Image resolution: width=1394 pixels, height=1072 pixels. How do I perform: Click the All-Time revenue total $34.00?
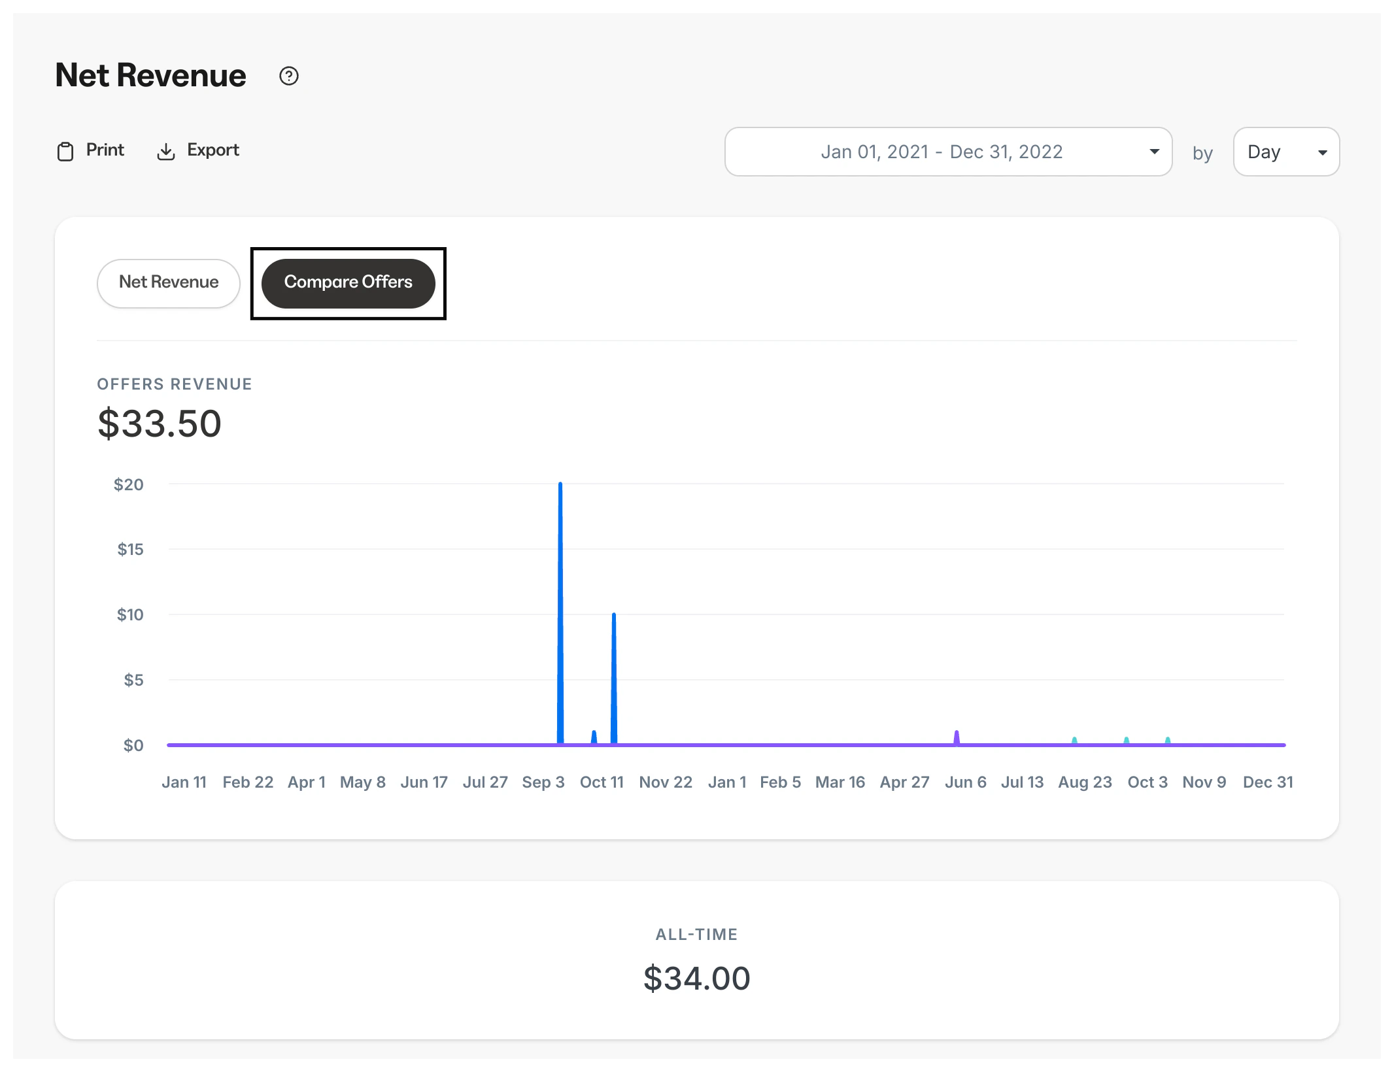pyautogui.click(x=697, y=978)
